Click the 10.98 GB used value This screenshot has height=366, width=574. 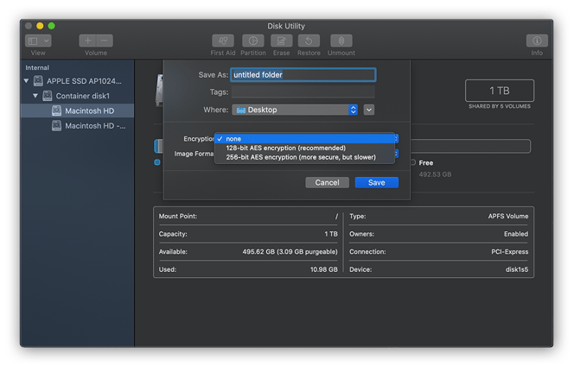[323, 269]
